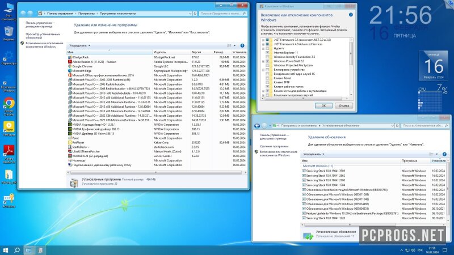Click help icon in Windows Features dialog
The width and height of the screenshot is (454, 255).
(x=351, y=15)
